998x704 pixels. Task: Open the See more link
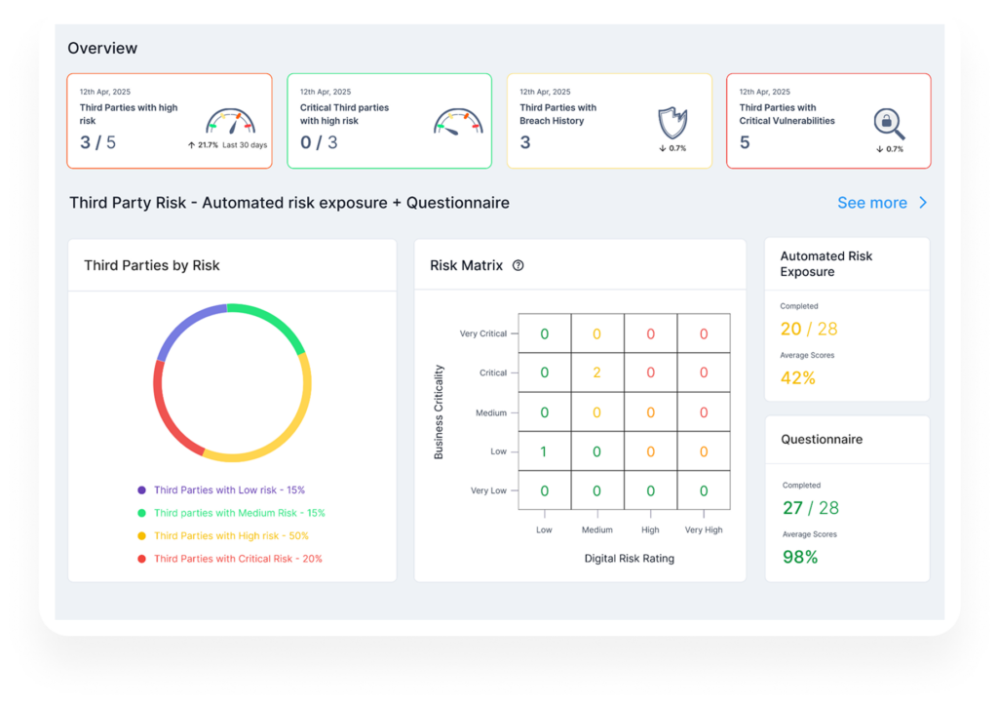[872, 203]
